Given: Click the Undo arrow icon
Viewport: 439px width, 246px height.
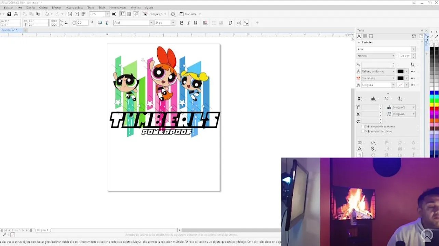Looking at the screenshot, I should click(x=47, y=14).
